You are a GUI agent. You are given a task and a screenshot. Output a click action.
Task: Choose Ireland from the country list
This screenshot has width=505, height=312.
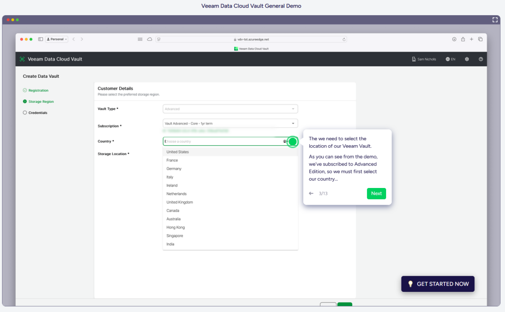point(230,186)
